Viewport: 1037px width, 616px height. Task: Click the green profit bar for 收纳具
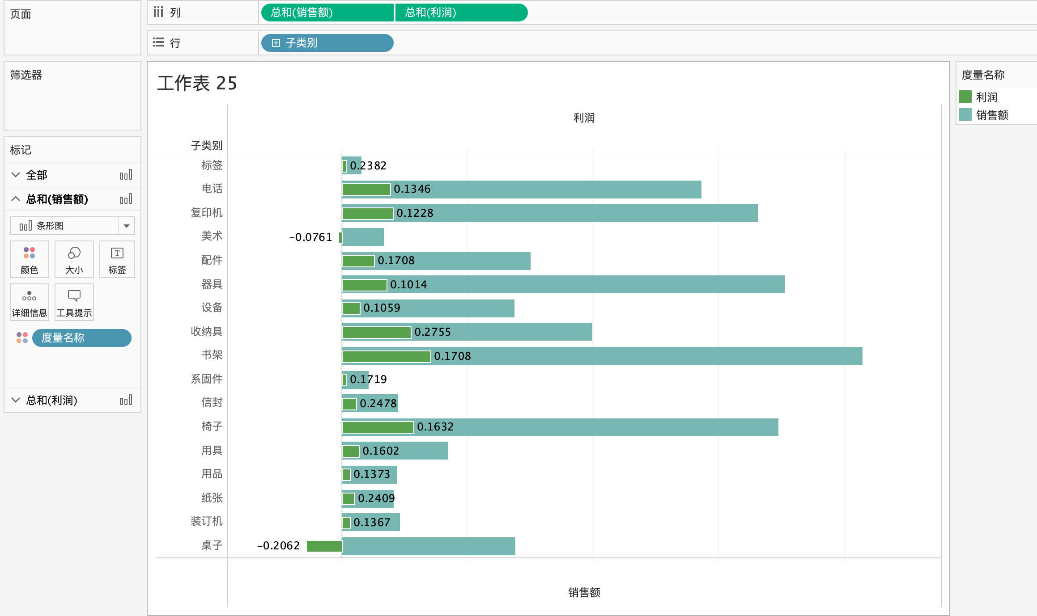(x=376, y=333)
